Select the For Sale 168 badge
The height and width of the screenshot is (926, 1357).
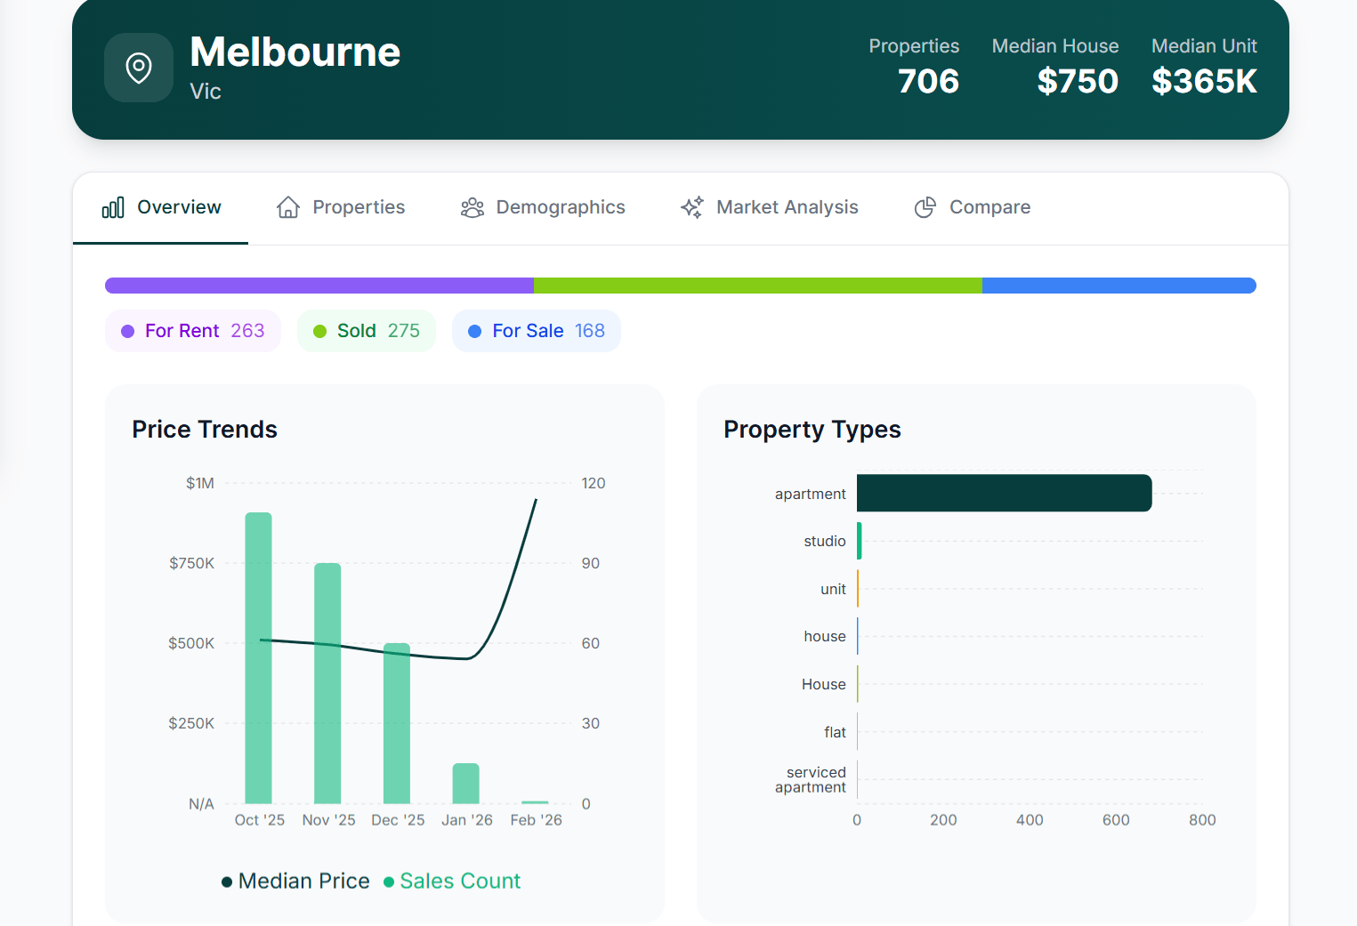[536, 330]
